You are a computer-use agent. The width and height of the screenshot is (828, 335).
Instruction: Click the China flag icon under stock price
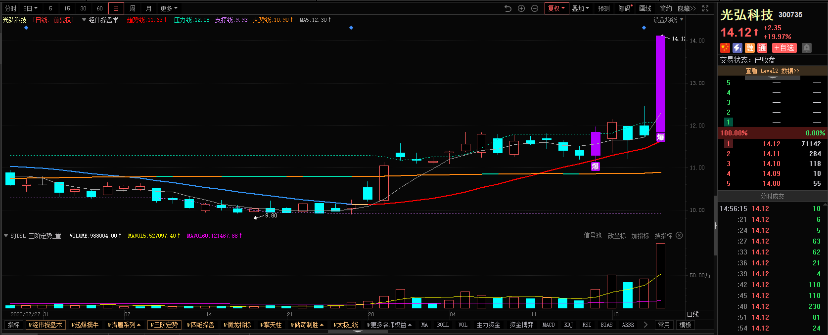pyautogui.click(x=725, y=48)
